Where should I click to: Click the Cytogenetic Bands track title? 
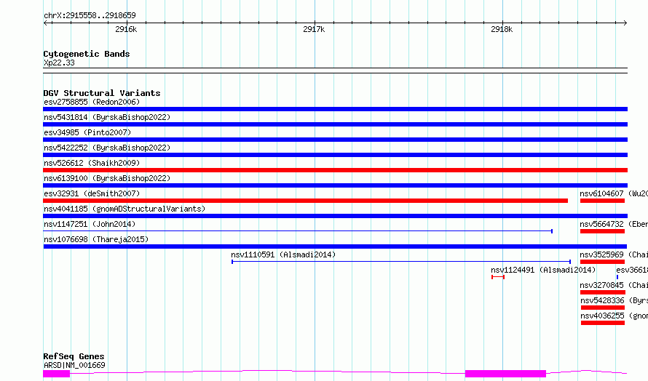click(87, 54)
